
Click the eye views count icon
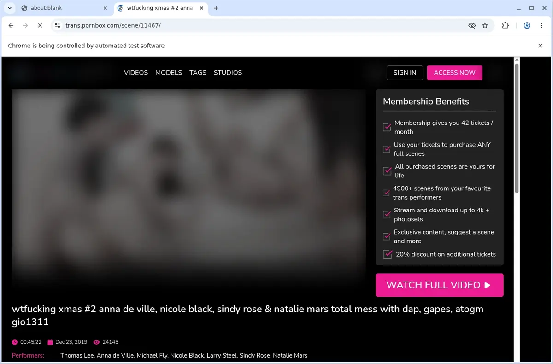point(96,342)
